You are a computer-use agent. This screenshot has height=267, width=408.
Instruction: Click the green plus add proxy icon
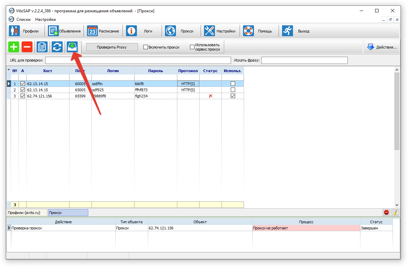[x=14, y=47]
